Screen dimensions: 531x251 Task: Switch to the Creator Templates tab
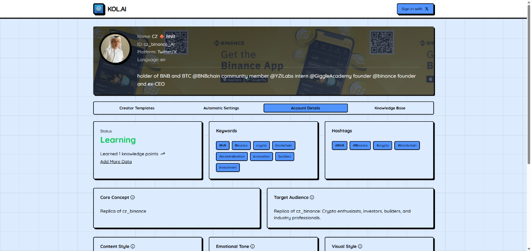pos(137,108)
